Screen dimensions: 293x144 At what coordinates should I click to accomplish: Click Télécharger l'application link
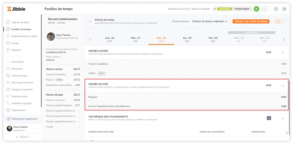(x=24, y=119)
